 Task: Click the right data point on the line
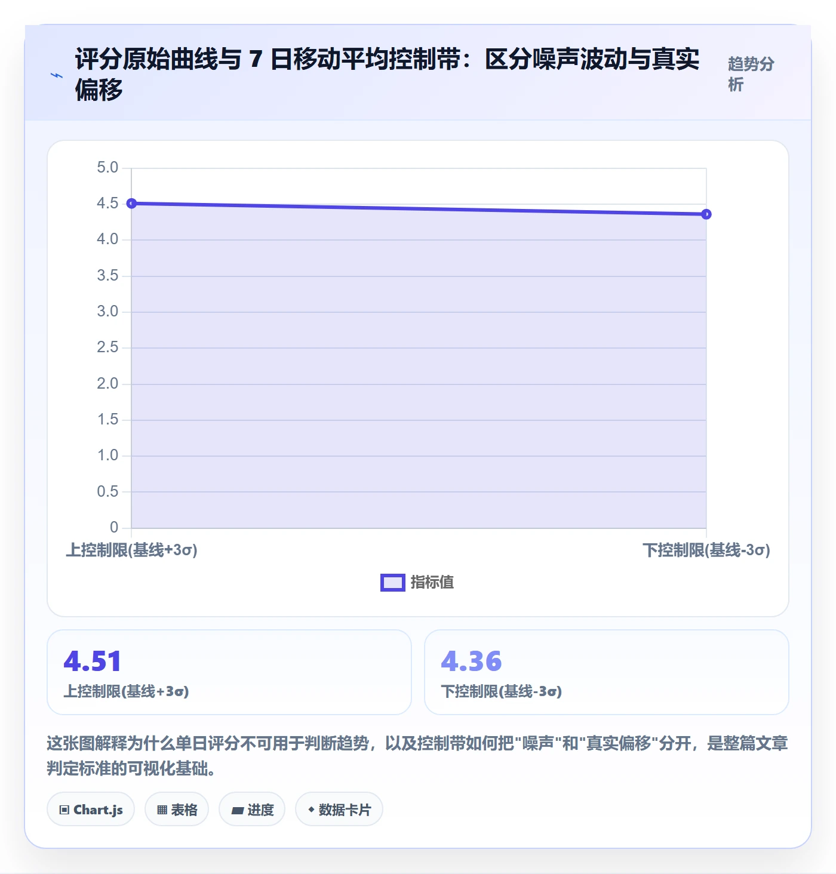pyautogui.click(x=706, y=214)
